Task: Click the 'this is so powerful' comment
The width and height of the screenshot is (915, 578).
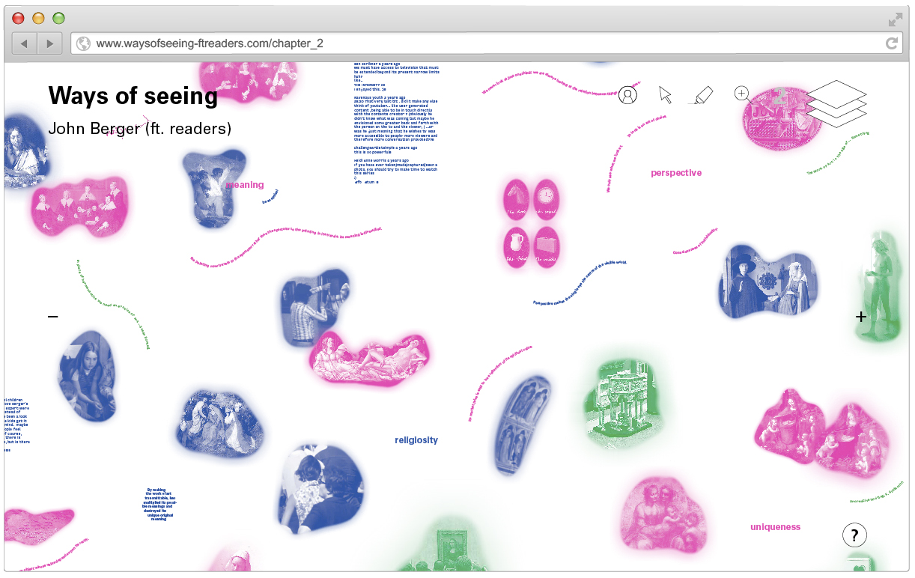Action: pos(373,153)
